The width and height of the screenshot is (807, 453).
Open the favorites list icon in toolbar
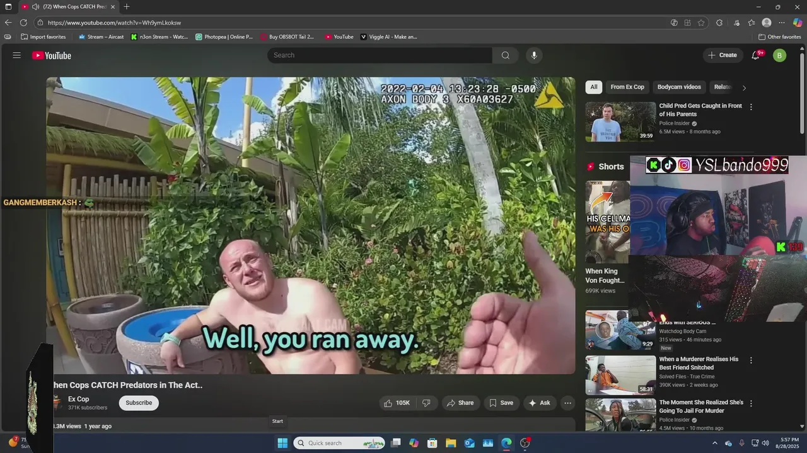click(x=751, y=23)
